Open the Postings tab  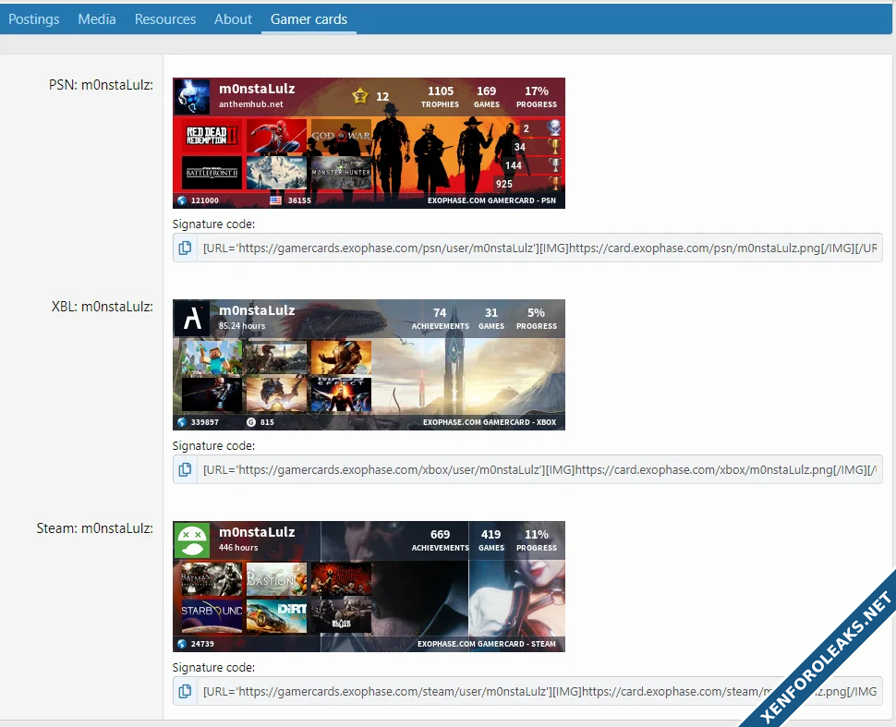tap(34, 18)
